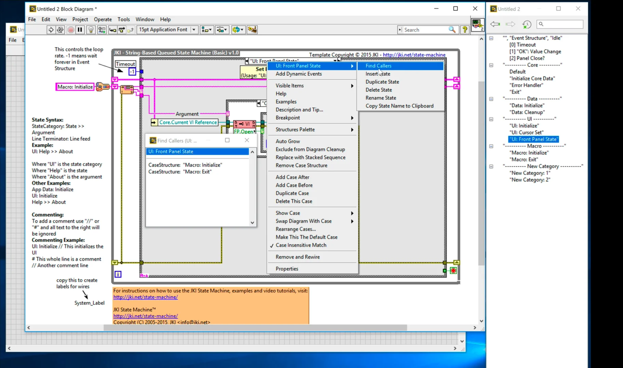623x368 pixels.
Task: Collapse the New Category tree node
Action: (x=491, y=167)
